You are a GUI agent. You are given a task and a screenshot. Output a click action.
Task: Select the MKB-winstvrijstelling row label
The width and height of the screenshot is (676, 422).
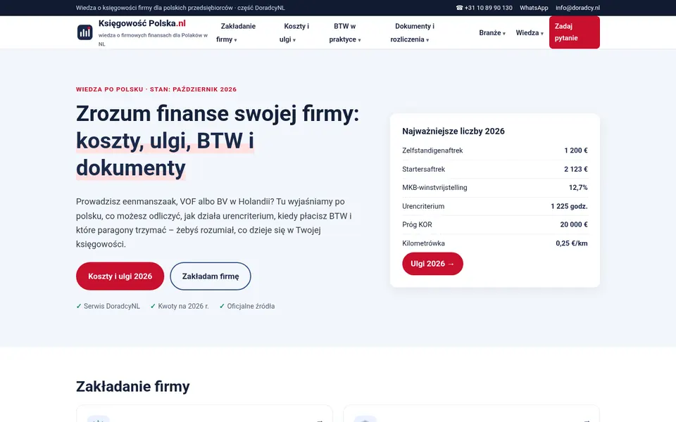tap(434, 187)
